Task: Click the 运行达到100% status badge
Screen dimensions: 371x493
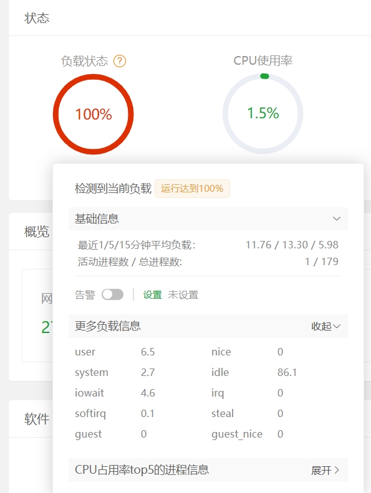Action: click(x=192, y=189)
